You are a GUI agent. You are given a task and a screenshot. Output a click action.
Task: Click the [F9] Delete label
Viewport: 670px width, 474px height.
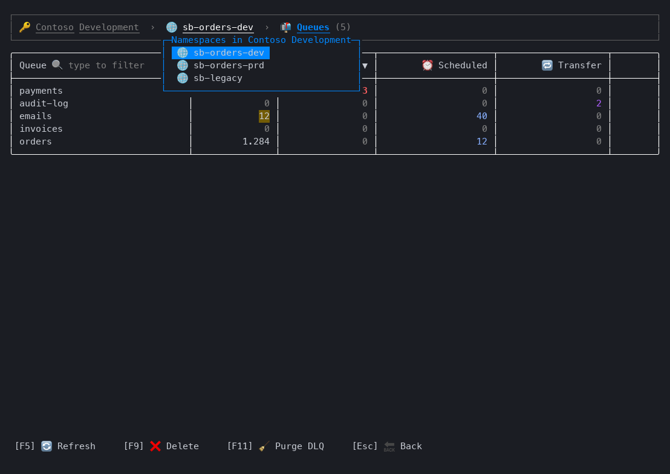tap(161, 446)
